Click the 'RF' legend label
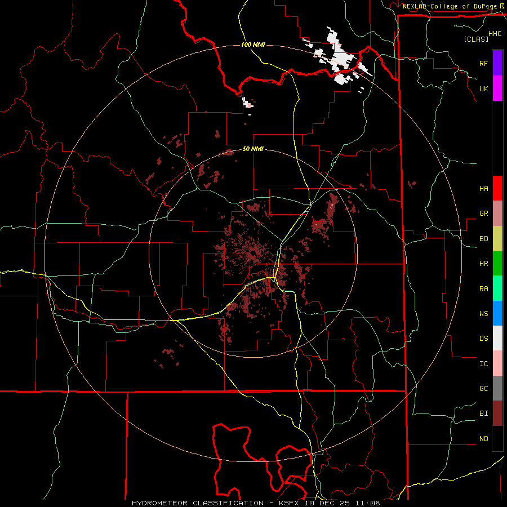 pos(483,63)
